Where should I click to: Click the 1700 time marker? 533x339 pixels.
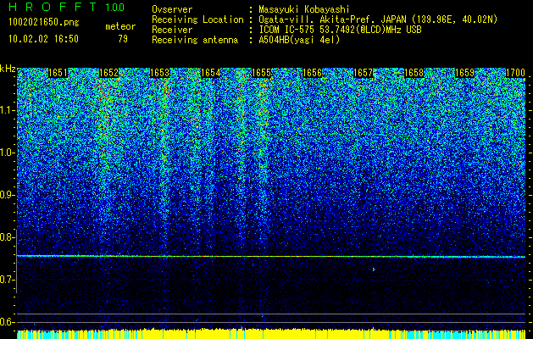coord(516,73)
